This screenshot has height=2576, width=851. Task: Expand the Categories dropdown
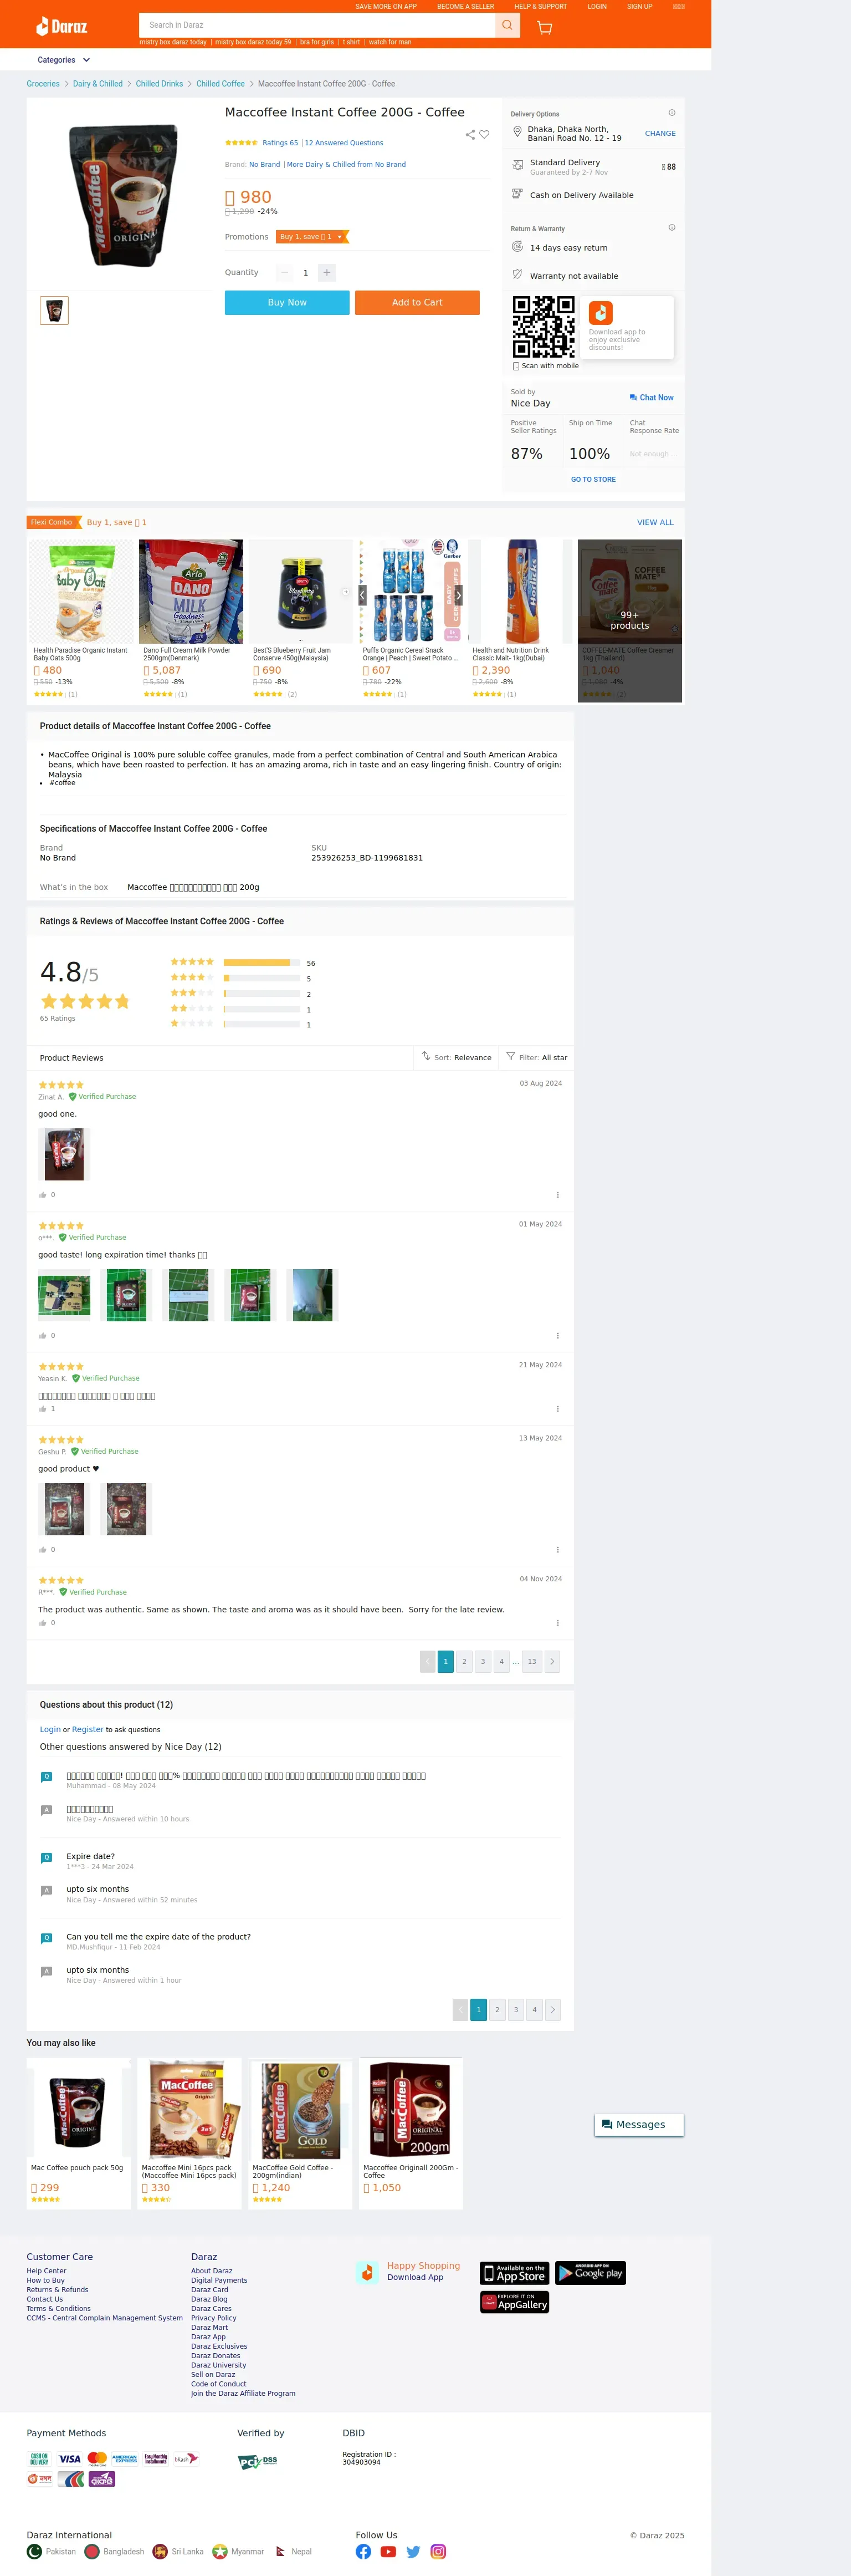(64, 60)
